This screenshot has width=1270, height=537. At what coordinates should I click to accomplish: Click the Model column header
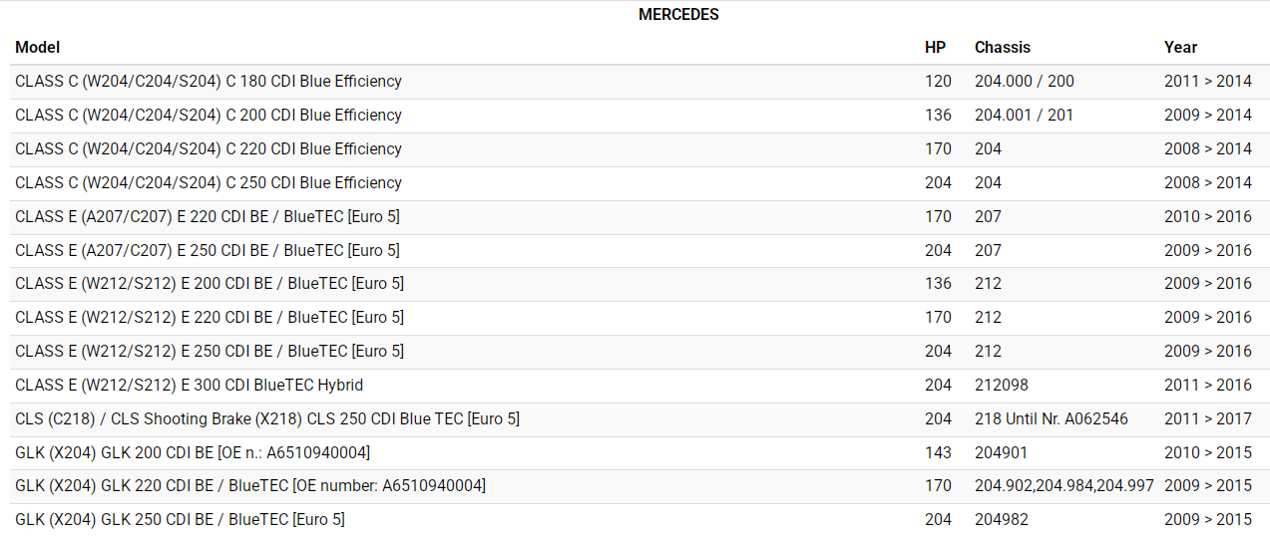coord(38,47)
